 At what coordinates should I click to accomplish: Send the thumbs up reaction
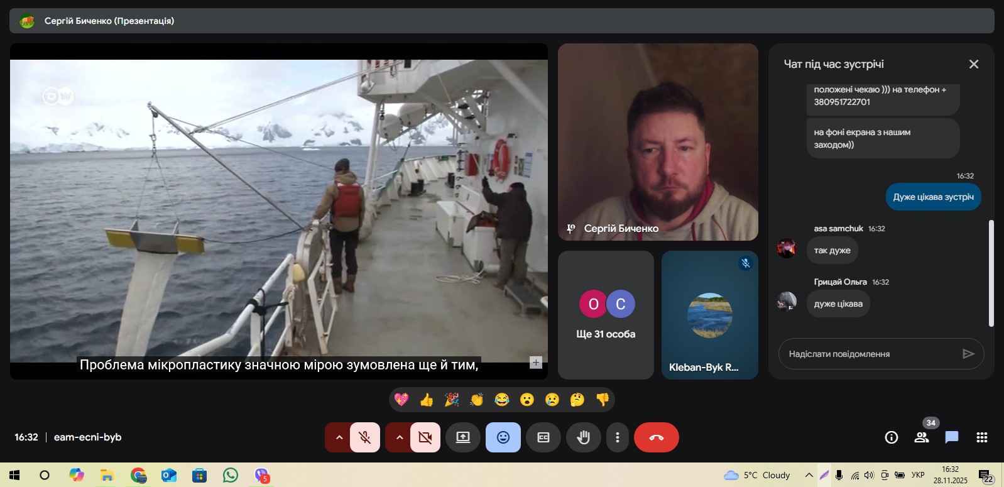coord(427,400)
